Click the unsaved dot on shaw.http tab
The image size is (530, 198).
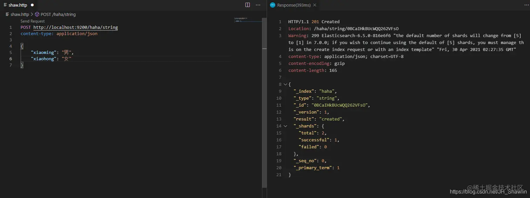click(x=32, y=5)
